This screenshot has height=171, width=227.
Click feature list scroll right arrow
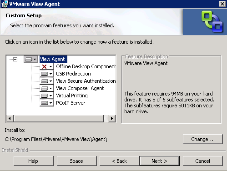(112, 118)
